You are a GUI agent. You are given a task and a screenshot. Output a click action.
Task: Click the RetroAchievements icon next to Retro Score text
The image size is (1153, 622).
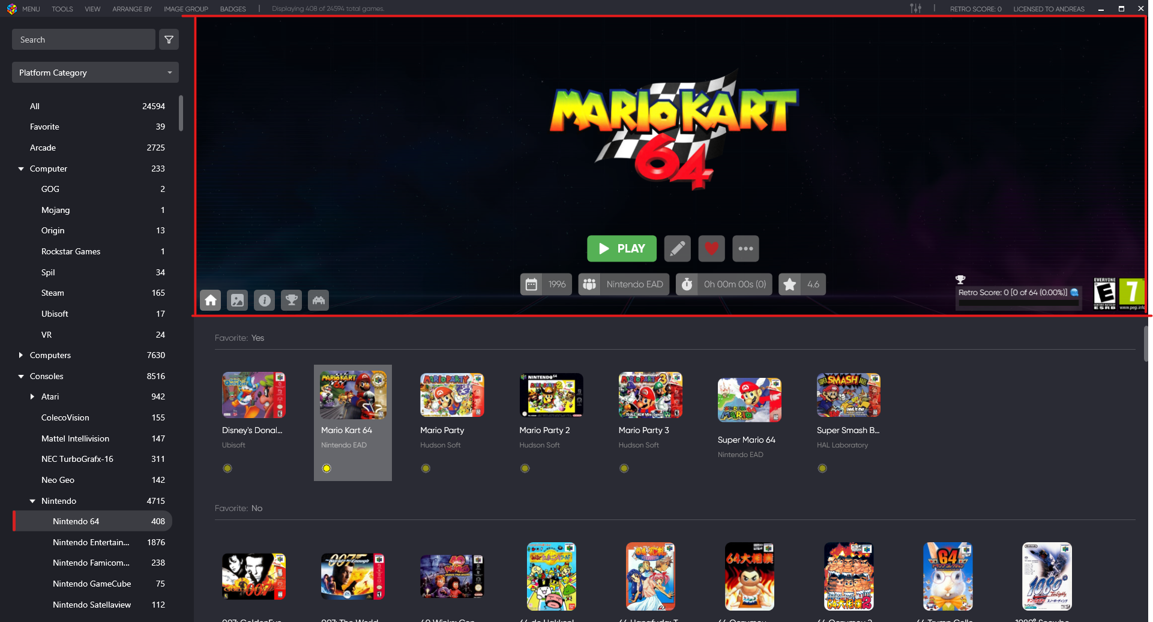1074,293
